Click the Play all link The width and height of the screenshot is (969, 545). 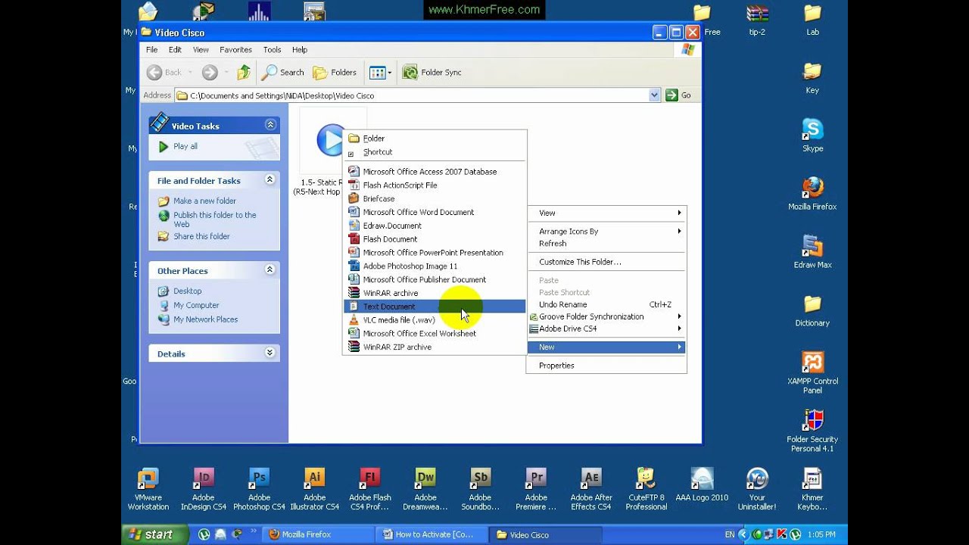click(185, 147)
